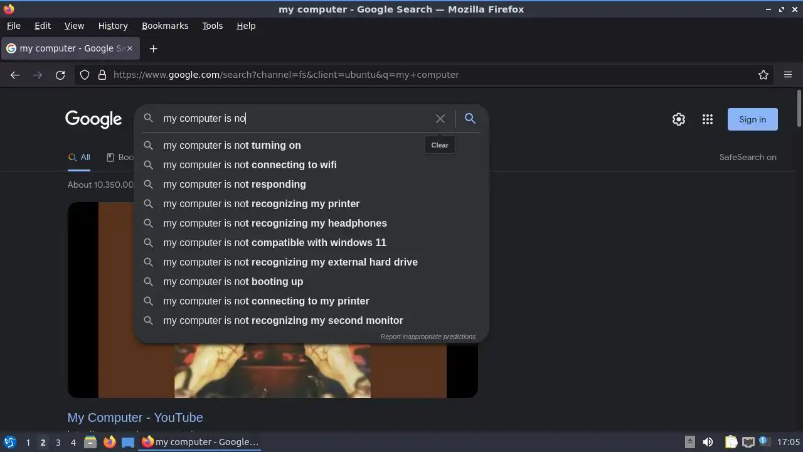Click the taskbar clock showing 17:05
803x452 pixels.
[789, 442]
